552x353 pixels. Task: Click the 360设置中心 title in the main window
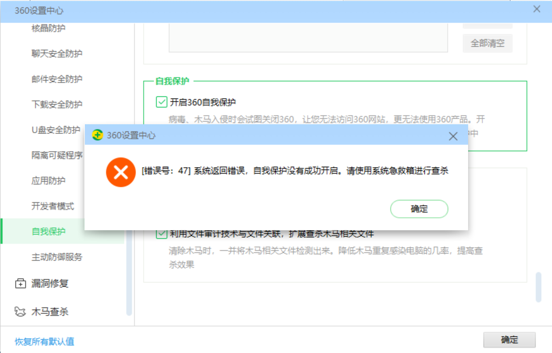pyautogui.click(x=39, y=10)
